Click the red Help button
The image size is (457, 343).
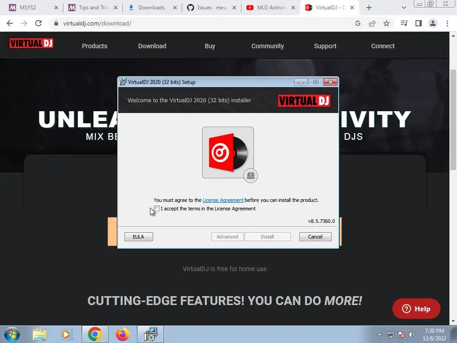[x=416, y=309]
